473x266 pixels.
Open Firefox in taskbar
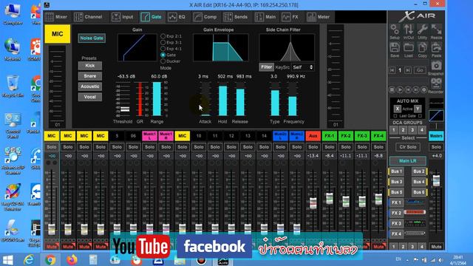tap(72, 259)
